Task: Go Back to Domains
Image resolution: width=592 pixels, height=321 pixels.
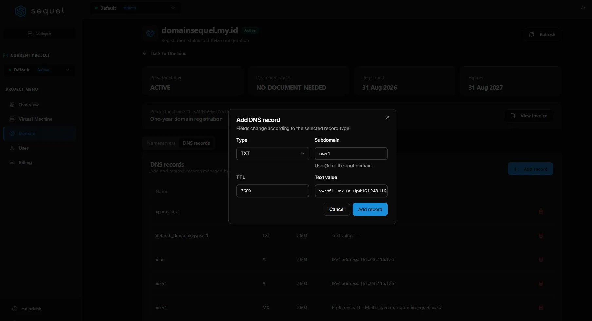Action: tap(164, 53)
